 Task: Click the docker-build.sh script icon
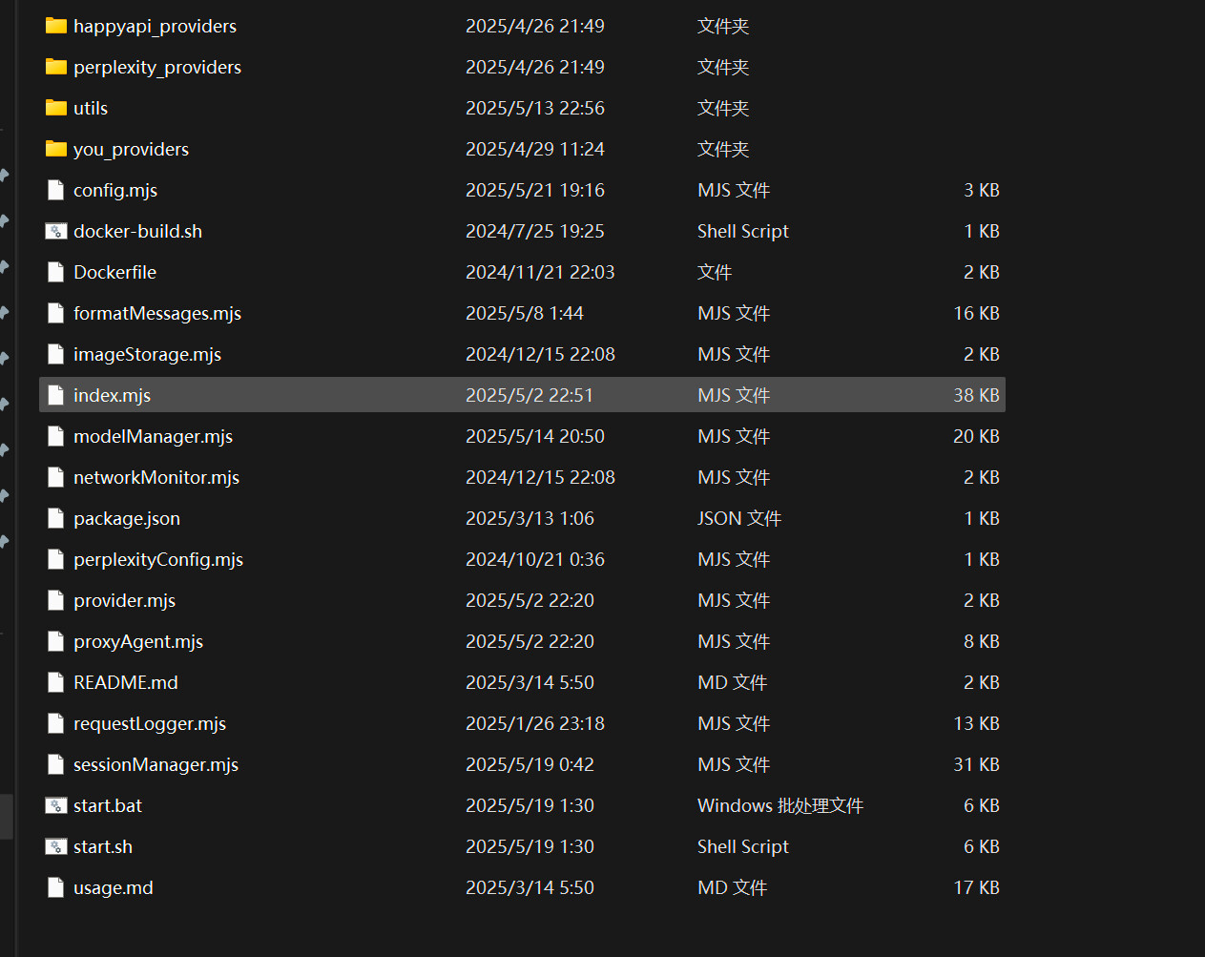(x=56, y=231)
